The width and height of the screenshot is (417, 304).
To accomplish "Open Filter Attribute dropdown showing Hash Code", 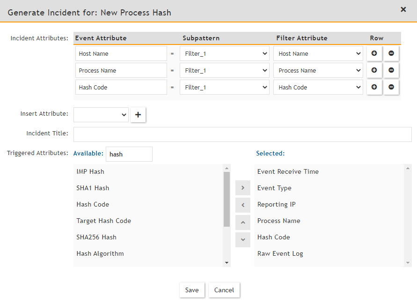I will (318, 87).
